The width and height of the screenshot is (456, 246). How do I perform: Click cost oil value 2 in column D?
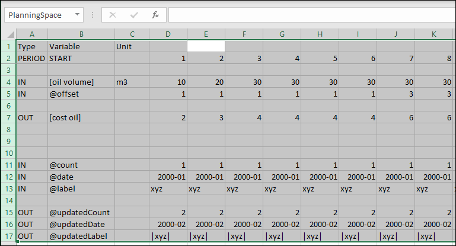tap(168, 118)
